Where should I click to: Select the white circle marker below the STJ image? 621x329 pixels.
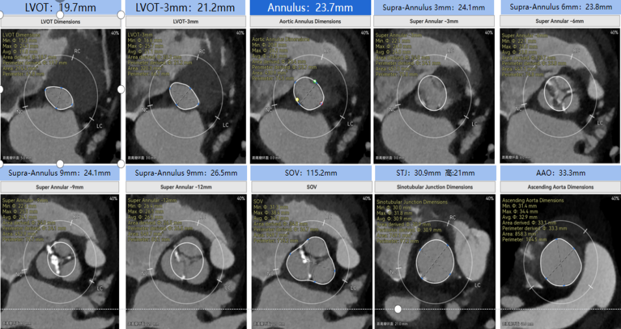point(397,309)
